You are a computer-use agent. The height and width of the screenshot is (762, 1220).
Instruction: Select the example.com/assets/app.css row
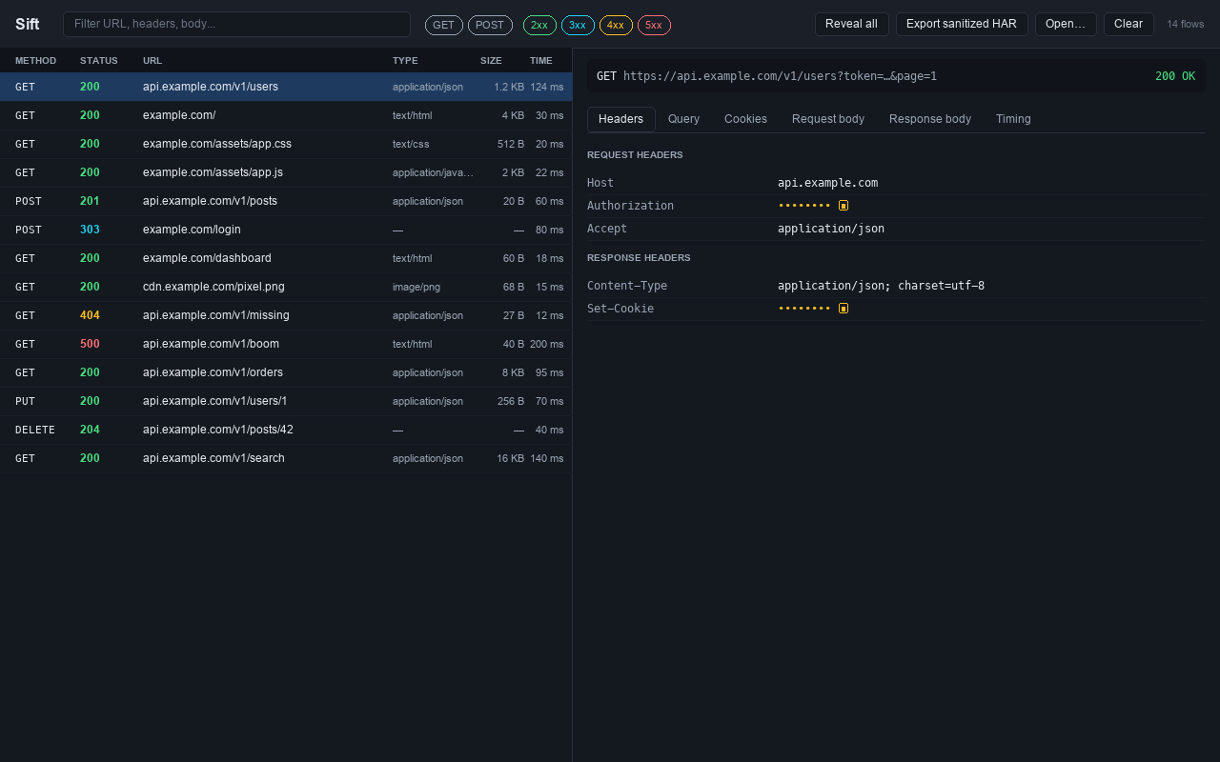pos(286,144)
